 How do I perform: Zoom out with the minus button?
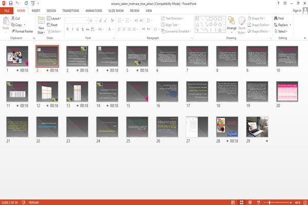(265, 202)
